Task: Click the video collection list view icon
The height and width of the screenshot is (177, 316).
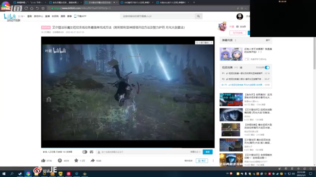Action: (241, 68)
